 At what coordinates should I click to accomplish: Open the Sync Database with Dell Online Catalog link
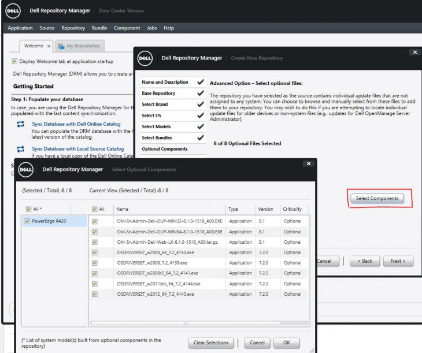[76, 124]
